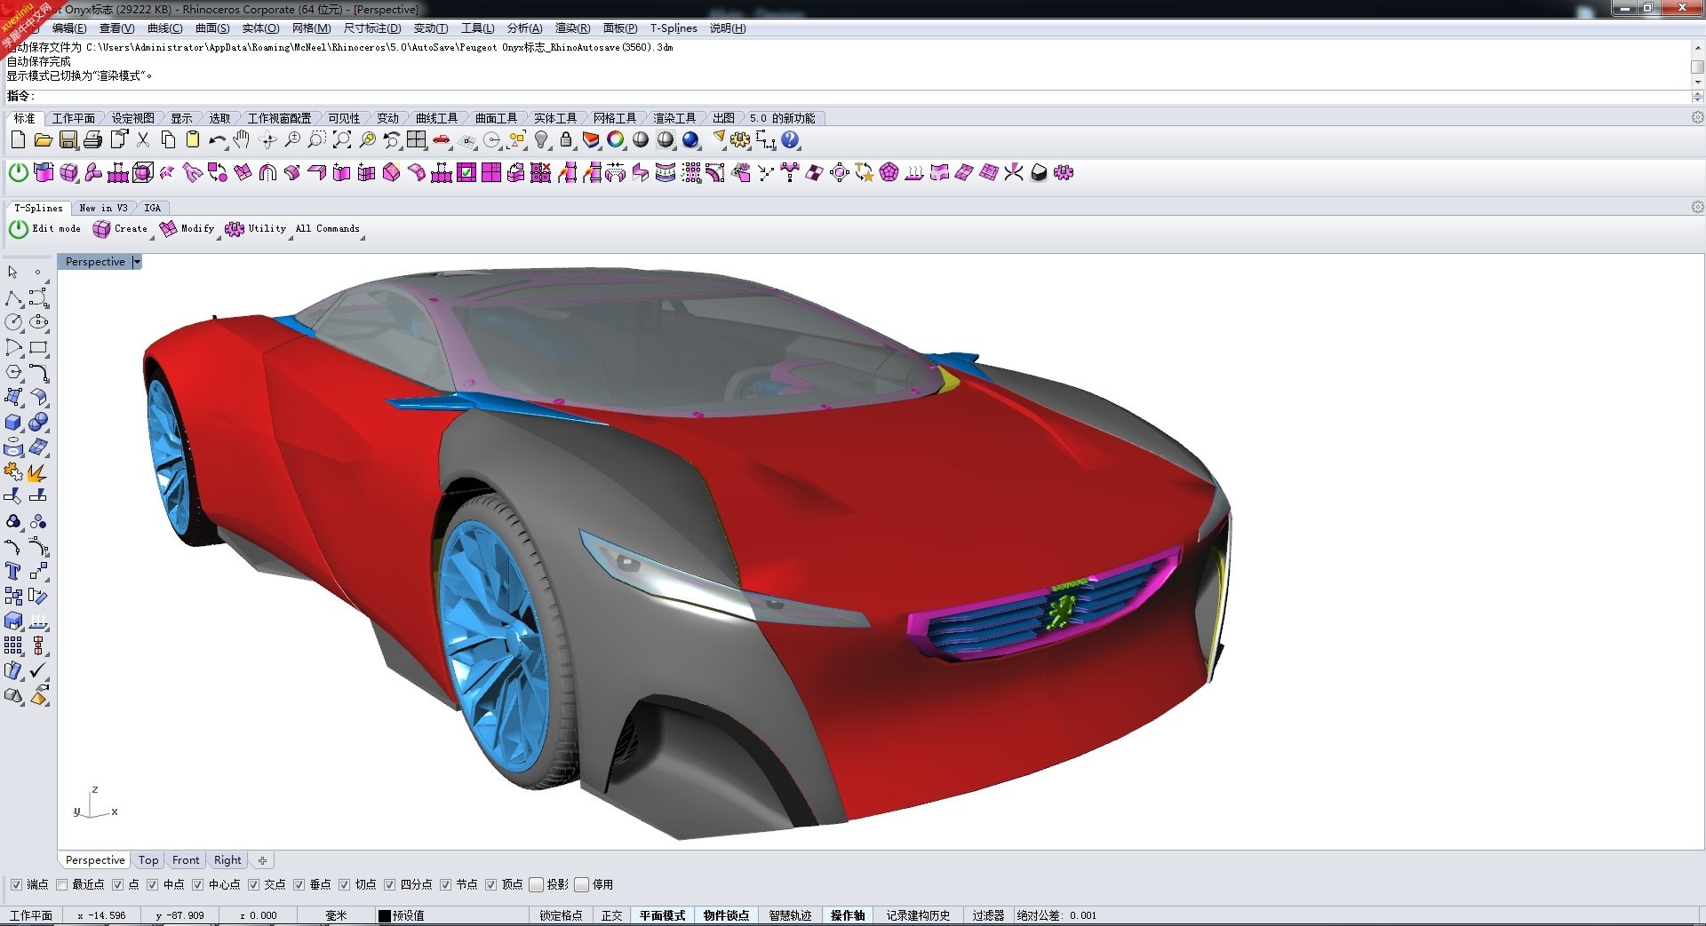Save the model with the floppy disk icon
The image size is (1706, 926).
[68, 140]
